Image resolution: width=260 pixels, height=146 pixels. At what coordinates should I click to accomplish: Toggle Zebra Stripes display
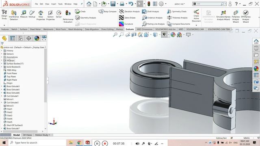tap(127, 18)
